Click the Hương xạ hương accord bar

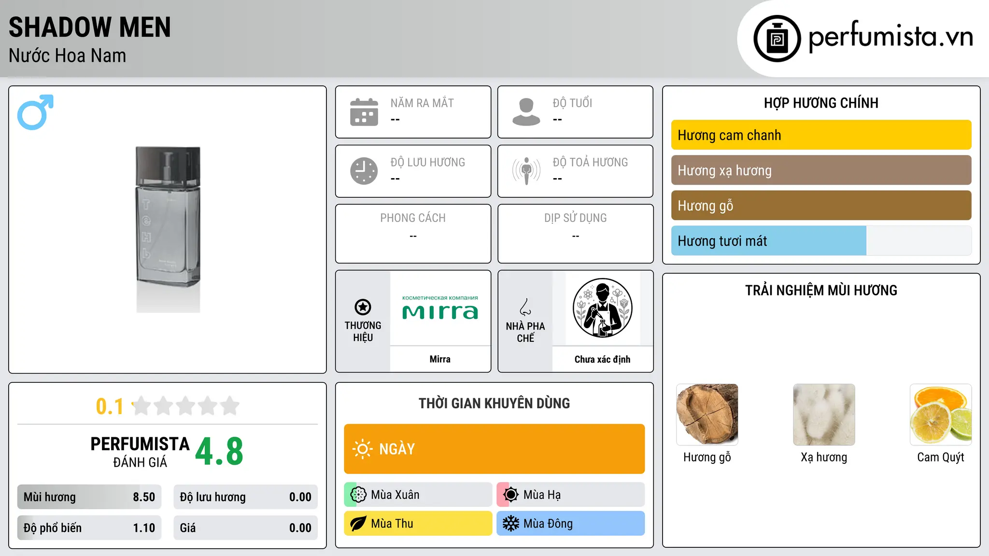821,170
